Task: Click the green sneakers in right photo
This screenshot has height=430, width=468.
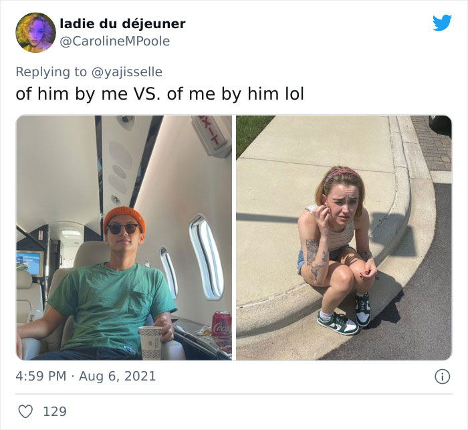Action: click(344, 314)
